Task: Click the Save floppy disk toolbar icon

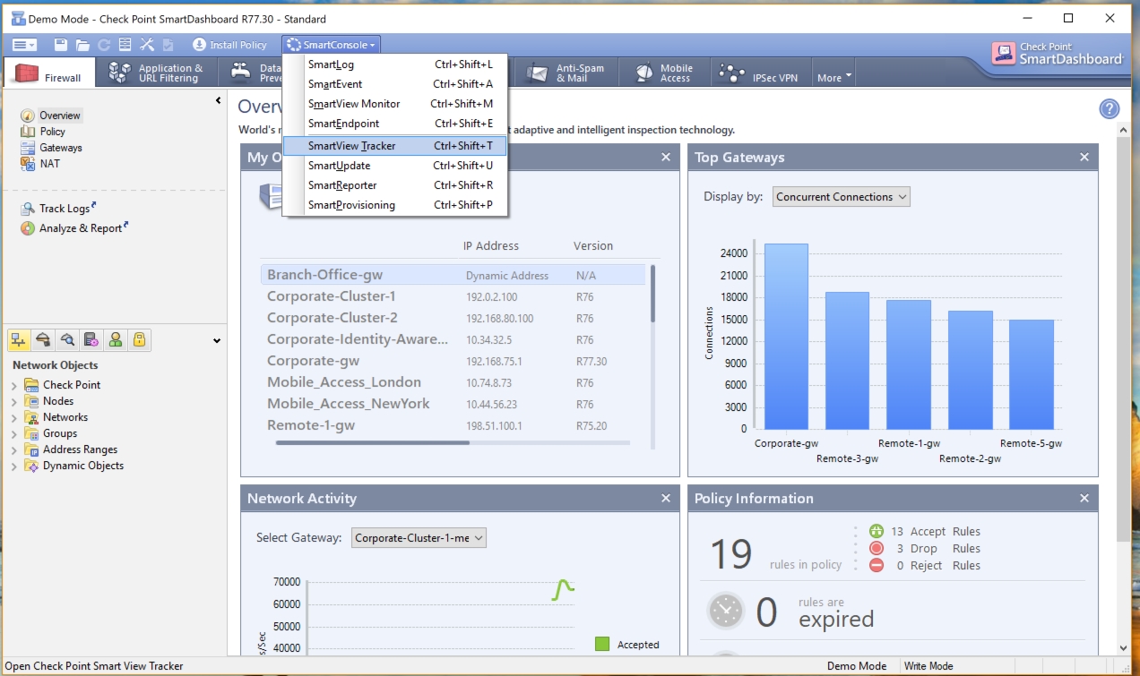Action: pyautogui.click(x=61, y=45)
